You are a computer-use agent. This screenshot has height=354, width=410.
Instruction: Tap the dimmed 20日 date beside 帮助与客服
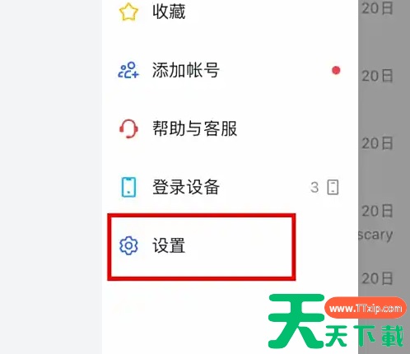(377, 143)
